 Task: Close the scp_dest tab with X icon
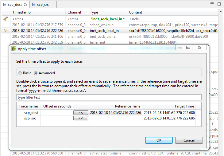click(26, 5)
